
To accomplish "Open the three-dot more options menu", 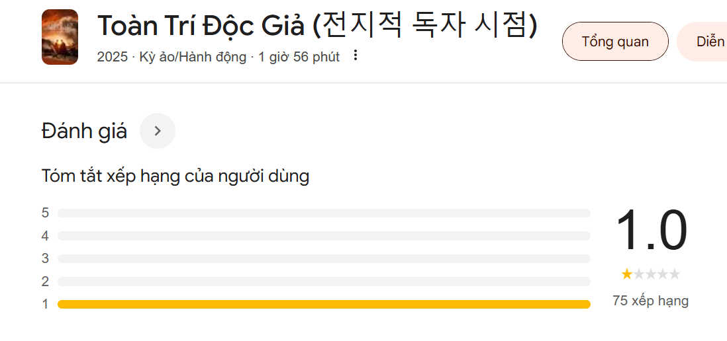I will pyautogui.click(x=356, y=56).
